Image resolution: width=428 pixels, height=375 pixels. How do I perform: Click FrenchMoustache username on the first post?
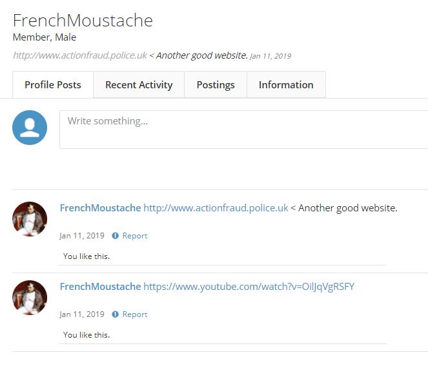pyautogui.click(x=100, y=208)
